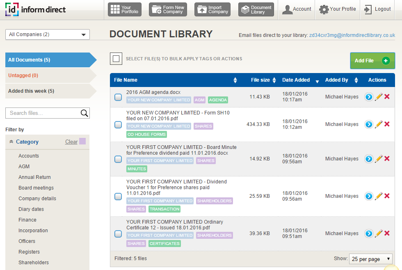
Task: Switch to Added this week tab
Action: tap(31, 91)
